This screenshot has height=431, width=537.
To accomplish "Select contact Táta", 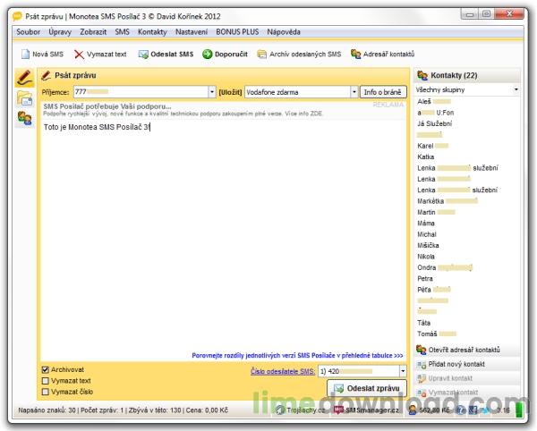I will click(x=423, y=323).
